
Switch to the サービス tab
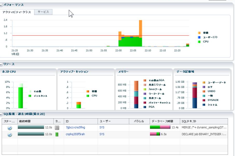[43, 12]
